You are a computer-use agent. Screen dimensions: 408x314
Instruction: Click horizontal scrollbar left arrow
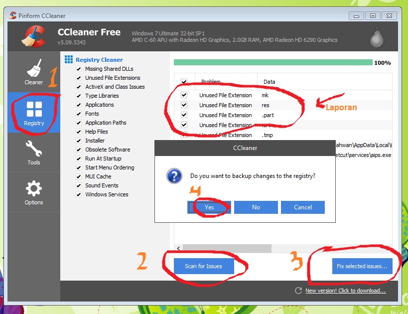pos(178,248)
